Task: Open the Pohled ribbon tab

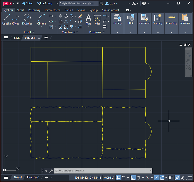Action: pyautogui.click(x=69, y=10)
